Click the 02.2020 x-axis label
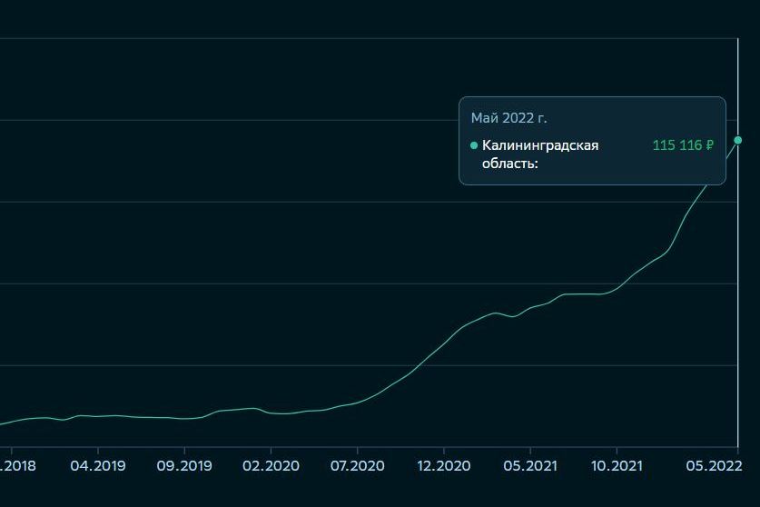Viewport: 760px width, 507px height. click(x=271, y=465)
